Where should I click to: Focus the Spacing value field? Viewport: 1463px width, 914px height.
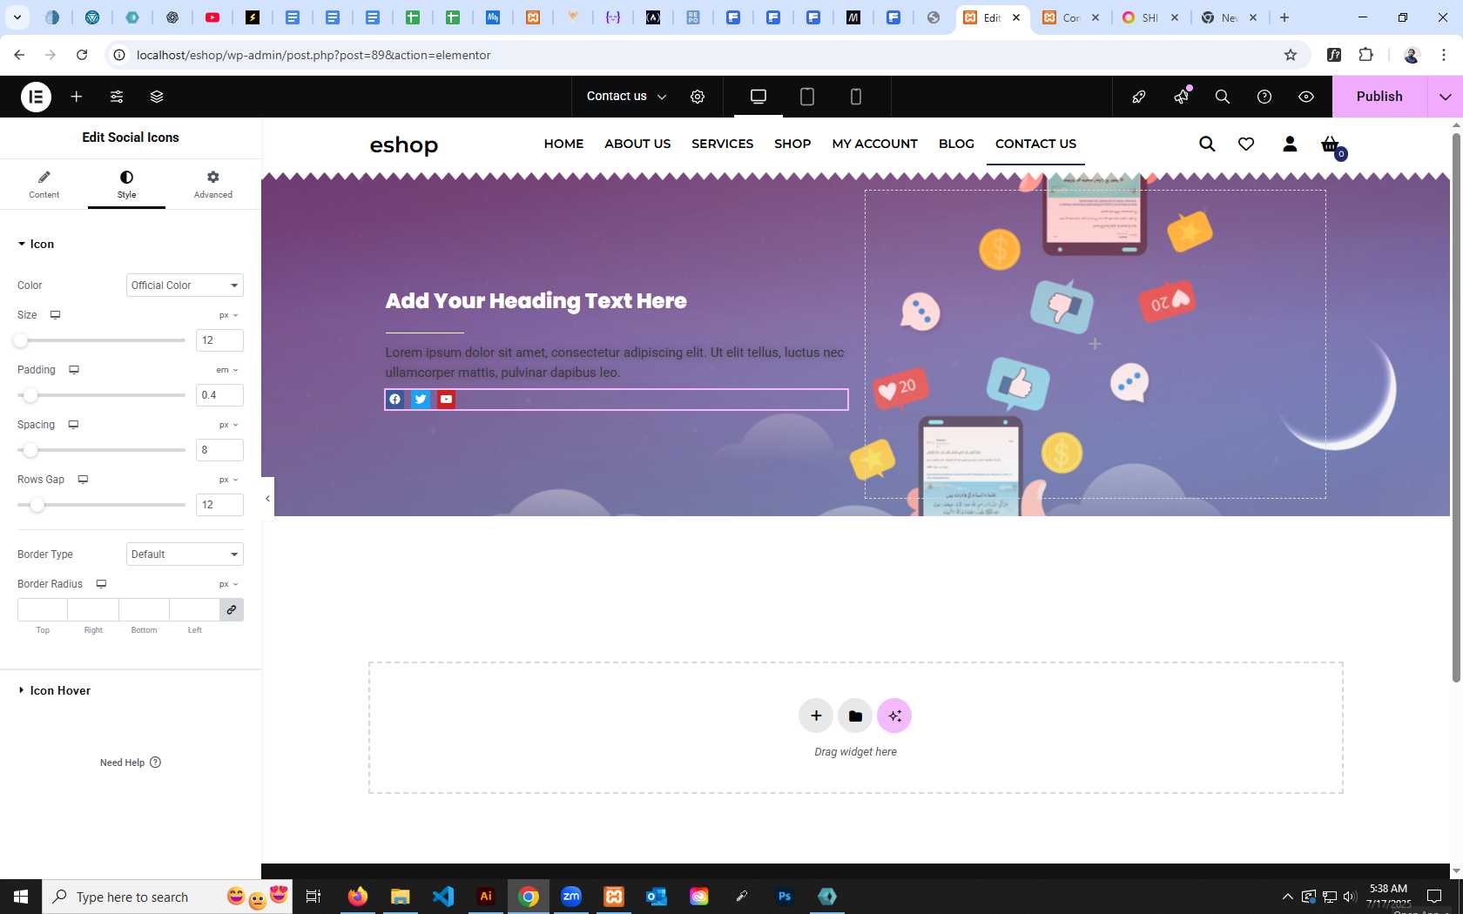click(219, 450)
